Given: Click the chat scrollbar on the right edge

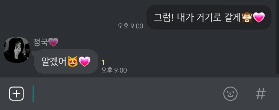Looking at the screenshot, I should (277, 37).
